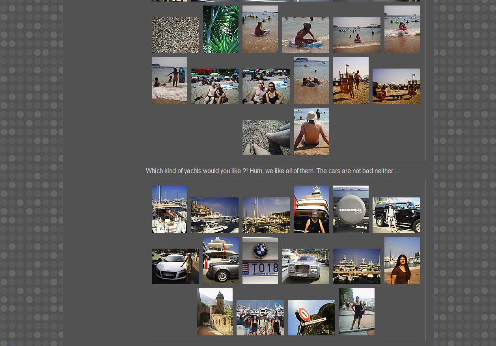Open the woman standing on promenade photo
Viewport: 496px width, 346px height.
(x=356, y=312)
